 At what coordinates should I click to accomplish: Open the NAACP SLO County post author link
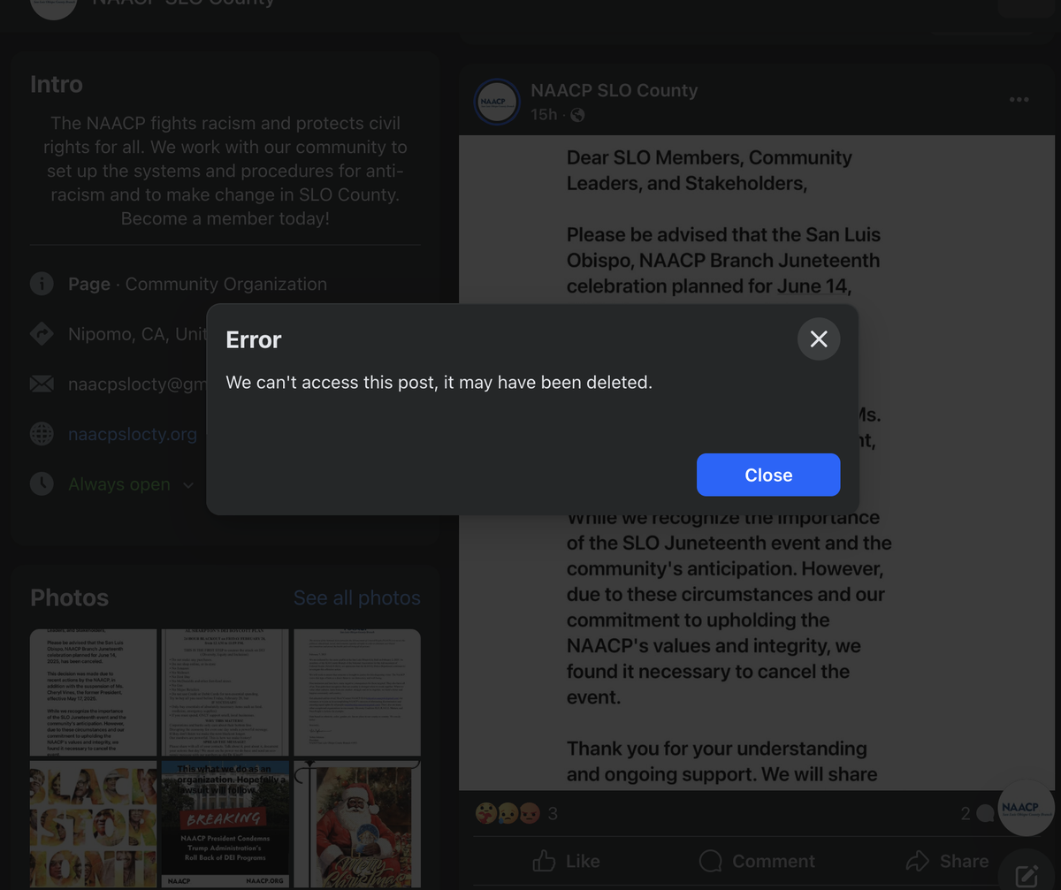click(614, 90)
